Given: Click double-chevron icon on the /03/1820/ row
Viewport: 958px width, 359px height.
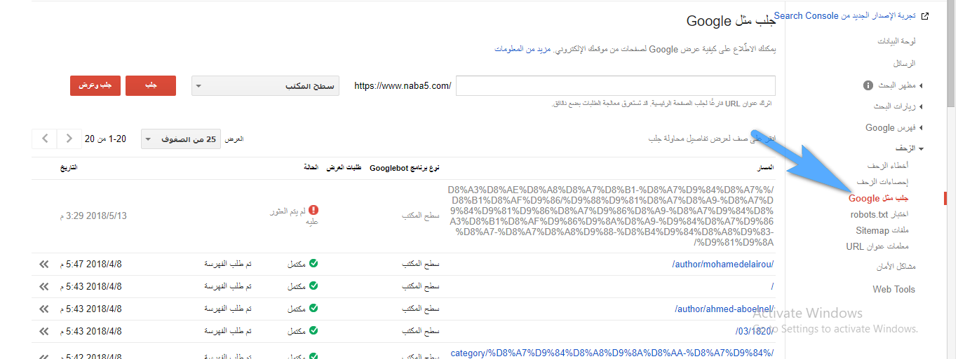Looking at the screenshot, I should point(44,331).
